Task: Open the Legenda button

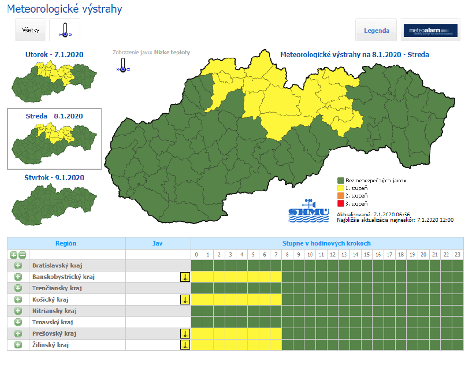Action: click(x=376, y=31)
